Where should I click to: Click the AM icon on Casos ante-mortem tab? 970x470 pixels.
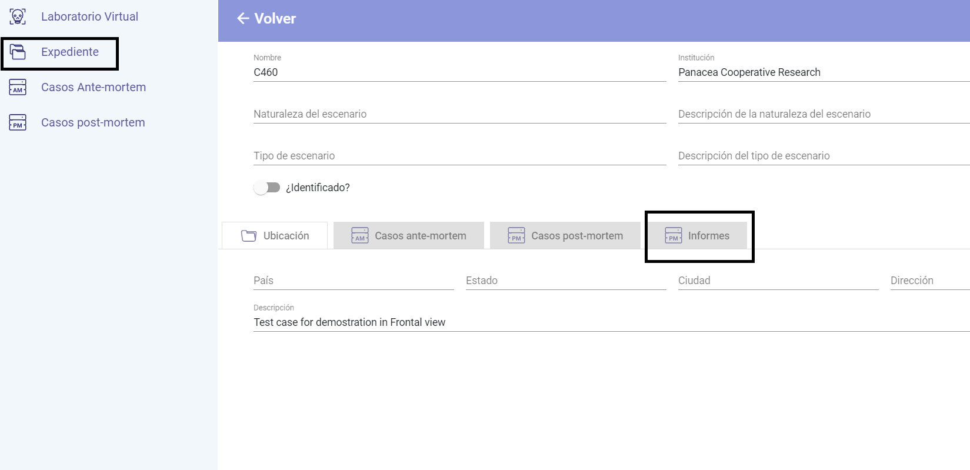(x=359, y=236)
